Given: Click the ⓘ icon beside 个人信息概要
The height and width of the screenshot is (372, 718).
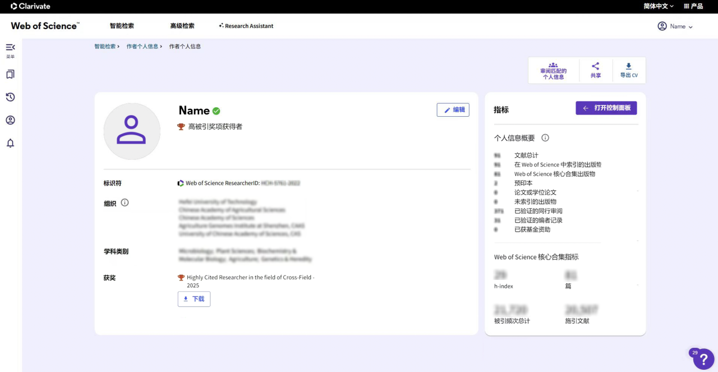Looking at the screenshot, I should (x=544, y=137).
